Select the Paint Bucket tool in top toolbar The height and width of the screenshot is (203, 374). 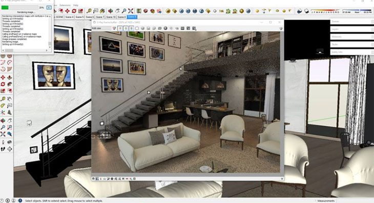(x=102, y=11)
